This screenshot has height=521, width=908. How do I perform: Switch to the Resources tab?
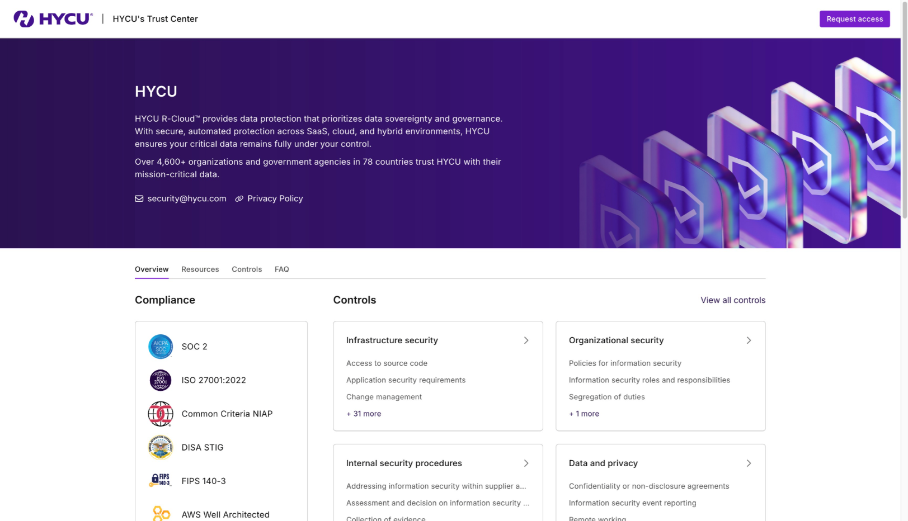(x=200, y=269)
